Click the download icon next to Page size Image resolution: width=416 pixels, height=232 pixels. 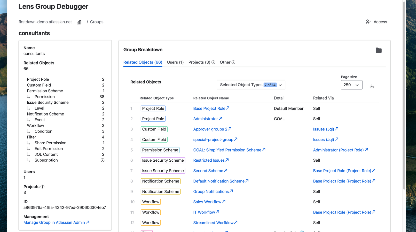pos(372,86)
